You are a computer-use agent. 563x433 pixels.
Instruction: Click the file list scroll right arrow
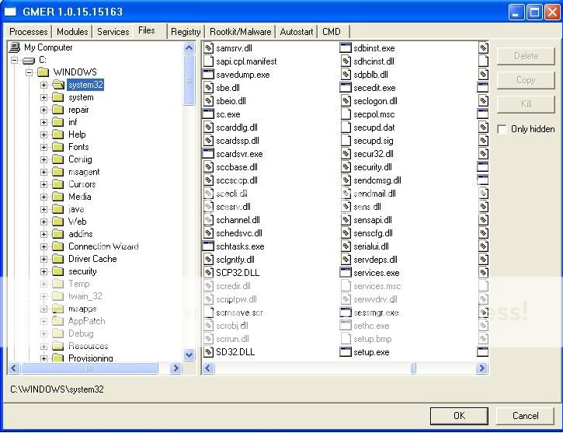(482, 368)
